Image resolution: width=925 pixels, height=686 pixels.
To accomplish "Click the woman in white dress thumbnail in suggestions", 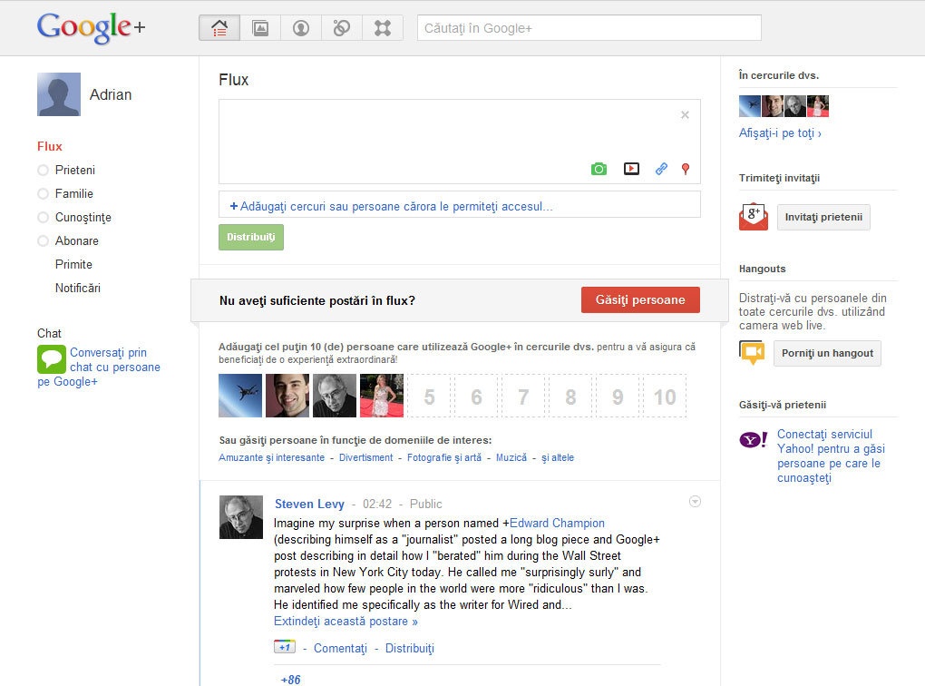I will (382, 396).
